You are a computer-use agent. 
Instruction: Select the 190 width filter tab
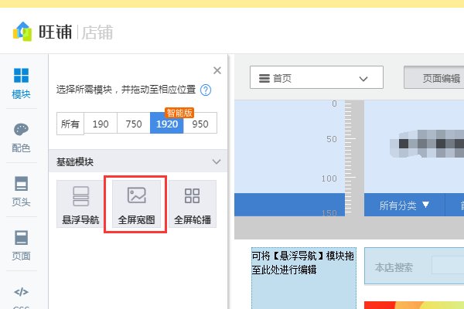(101, 124)
